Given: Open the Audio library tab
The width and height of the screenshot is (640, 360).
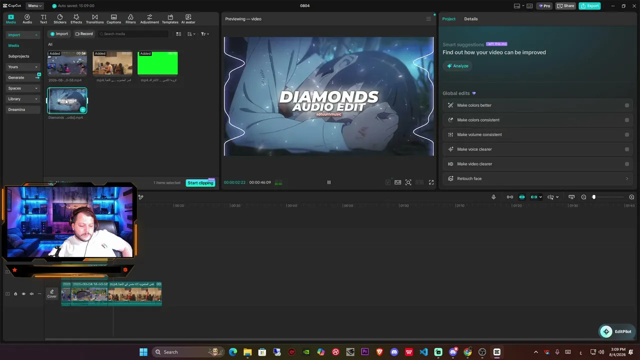Looking at the screenshot, I should (x=27, y=19).
